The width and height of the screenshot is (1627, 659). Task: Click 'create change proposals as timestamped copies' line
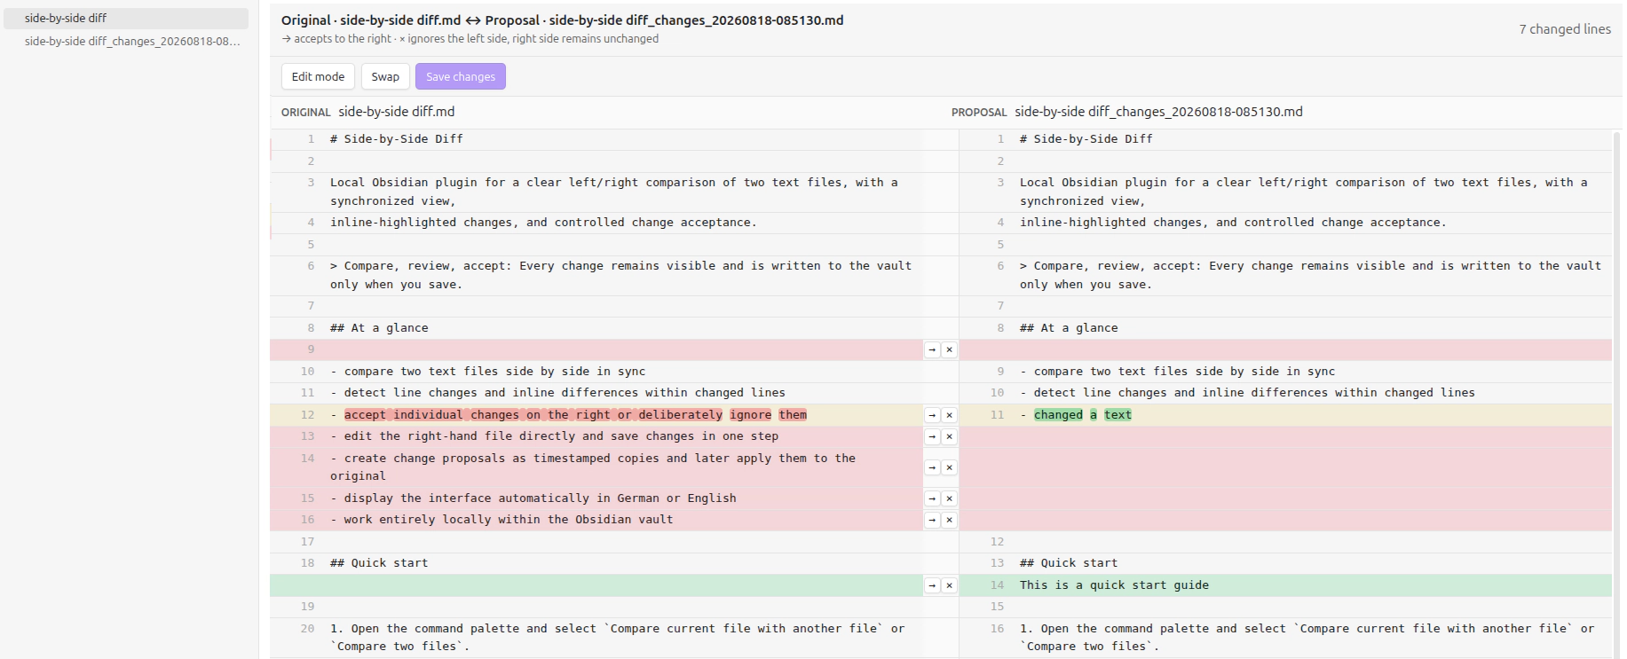pyautogui.click(x=593, y=467)
